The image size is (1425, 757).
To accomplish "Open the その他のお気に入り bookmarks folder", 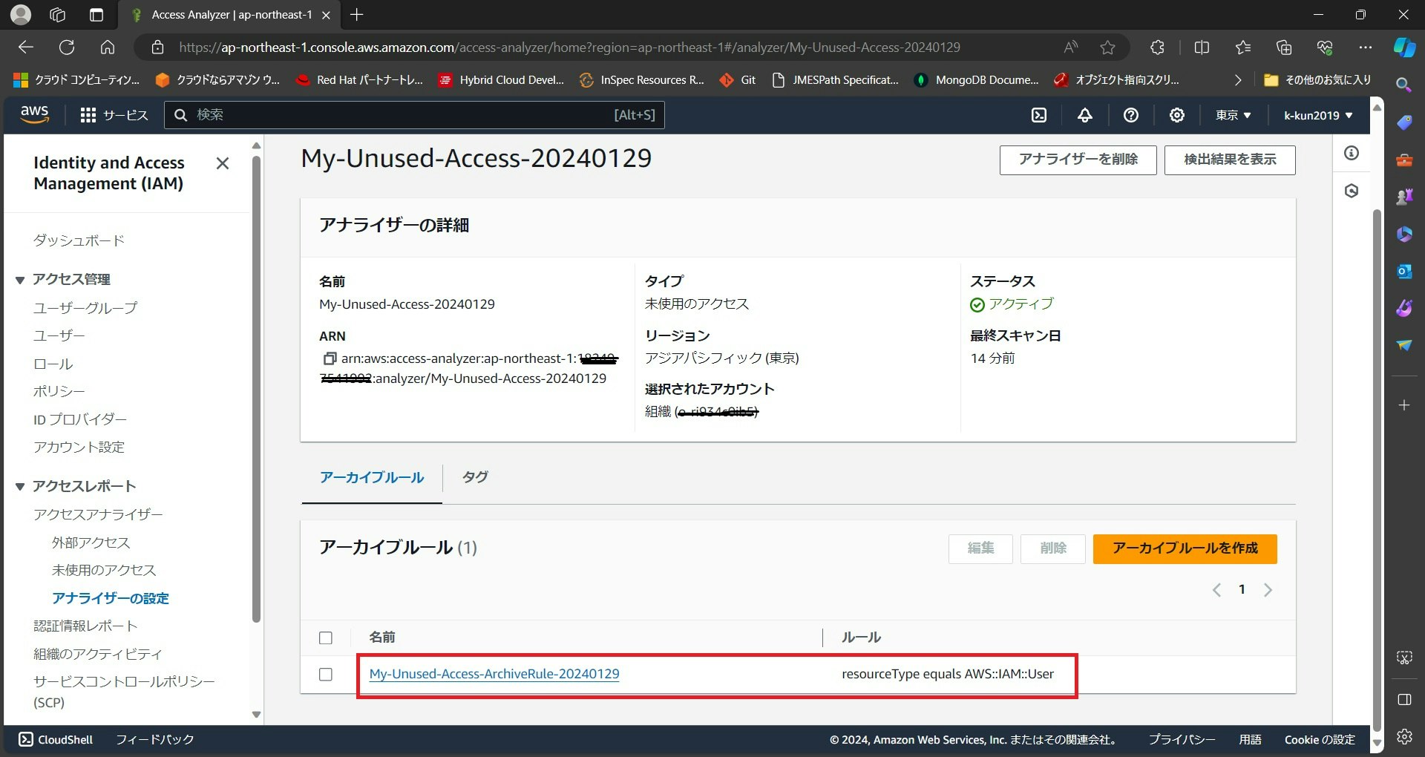I will [1317, 80].
